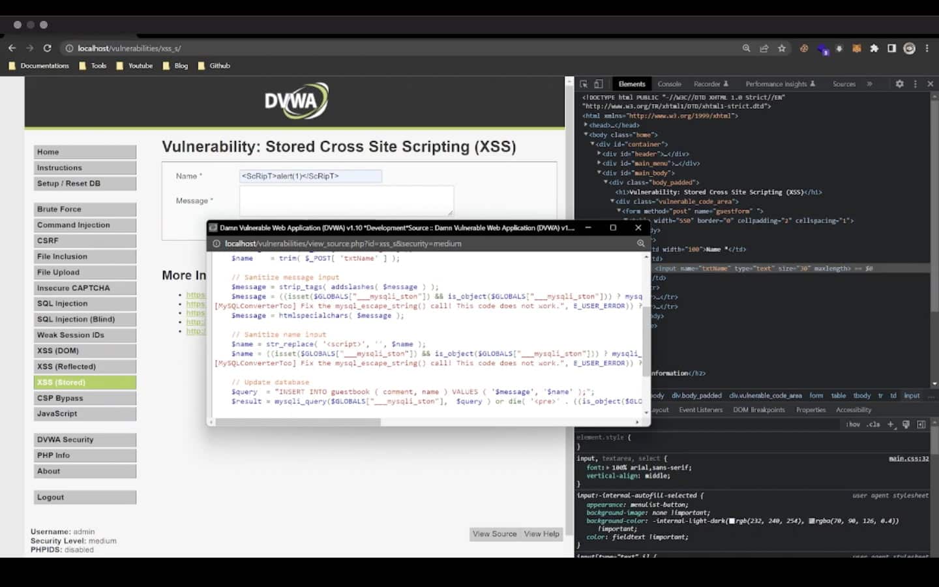
Task: Open the Event Listeners tab
Action: (x=700, y=409)
